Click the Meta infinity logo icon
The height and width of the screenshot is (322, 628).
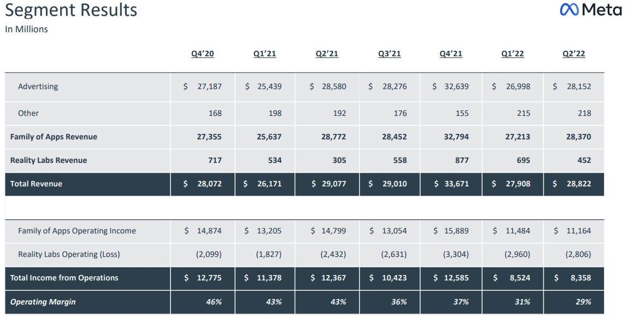pos(569,10)
